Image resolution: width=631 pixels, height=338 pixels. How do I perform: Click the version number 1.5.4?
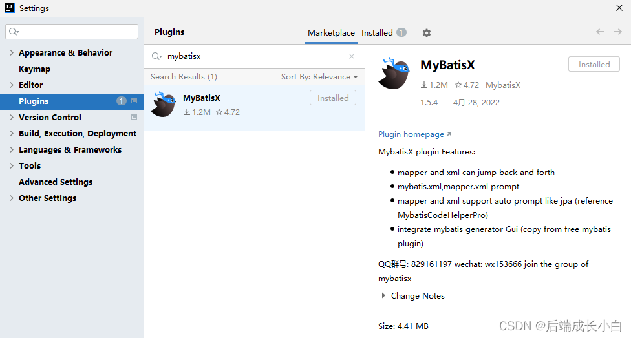click(429, 103)
